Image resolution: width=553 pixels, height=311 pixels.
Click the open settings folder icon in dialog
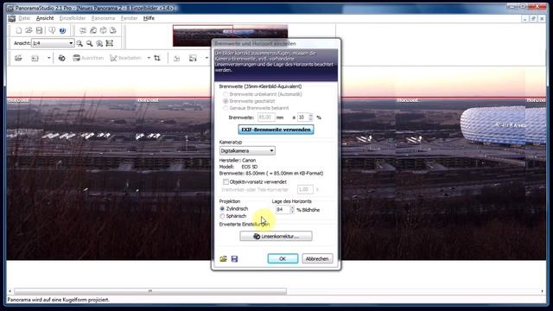point(223,259)
